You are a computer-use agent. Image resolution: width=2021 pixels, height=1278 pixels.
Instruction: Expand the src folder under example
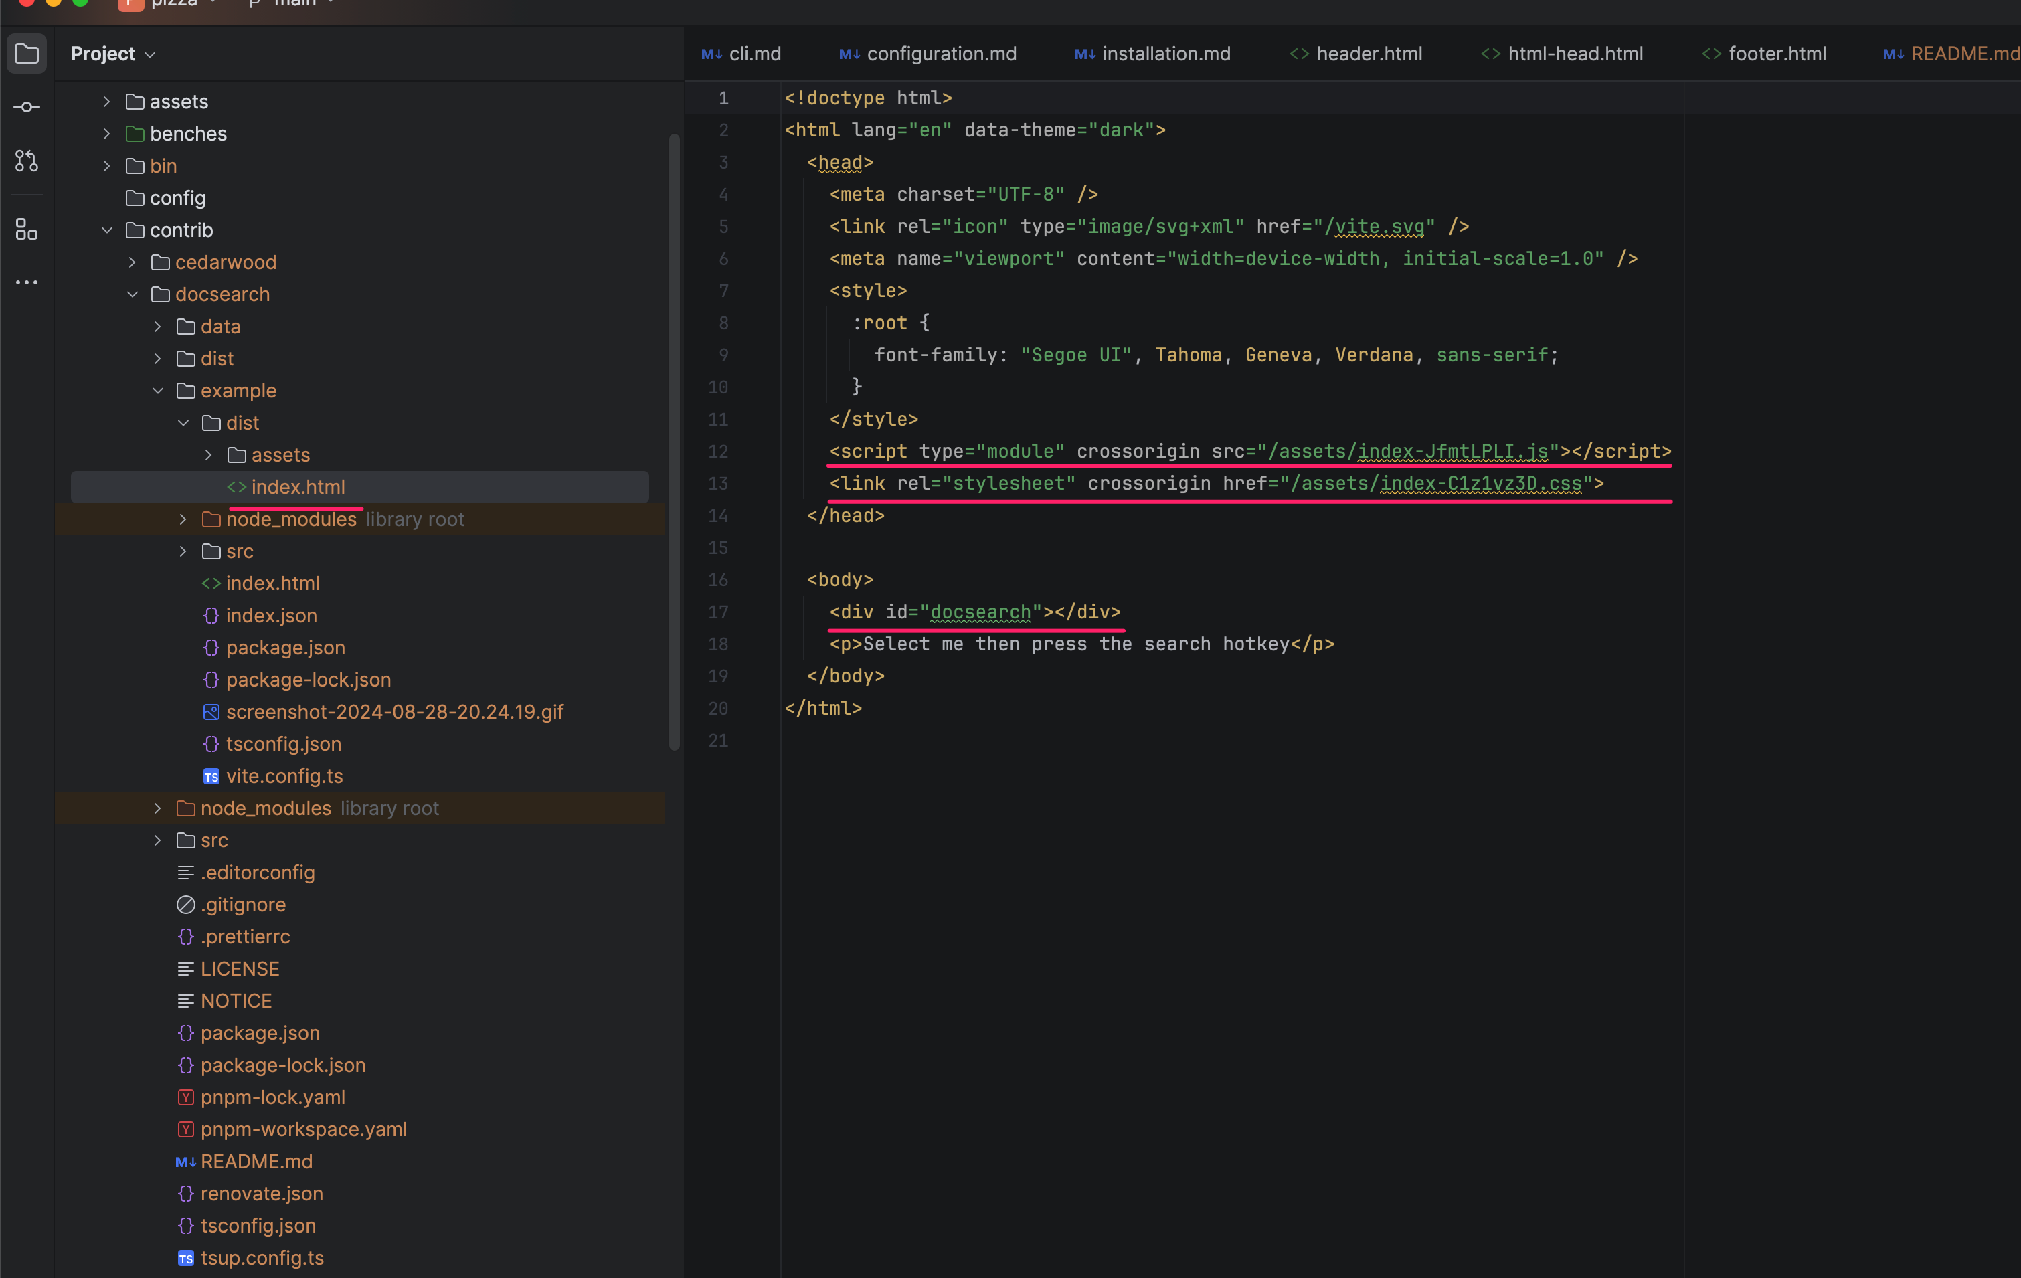(x=183, y=551)
